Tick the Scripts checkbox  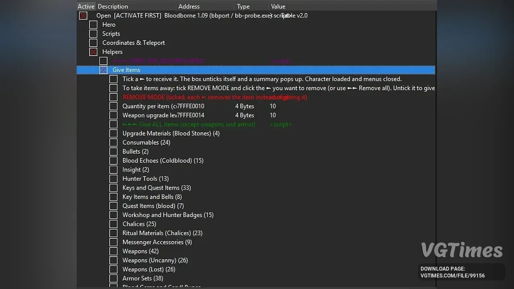pos(93,34)
